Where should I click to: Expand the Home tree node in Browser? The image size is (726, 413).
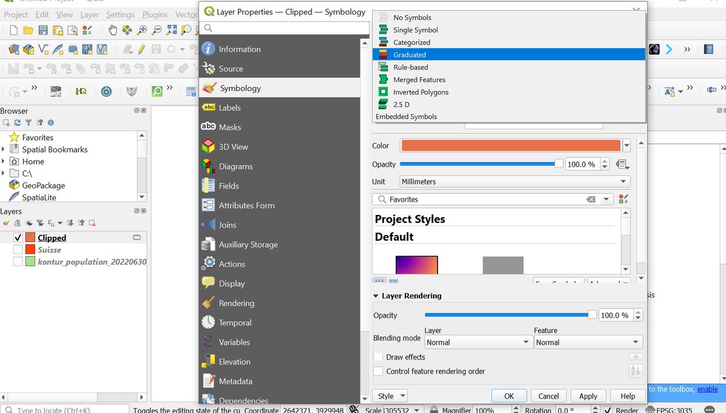(4, 161)
